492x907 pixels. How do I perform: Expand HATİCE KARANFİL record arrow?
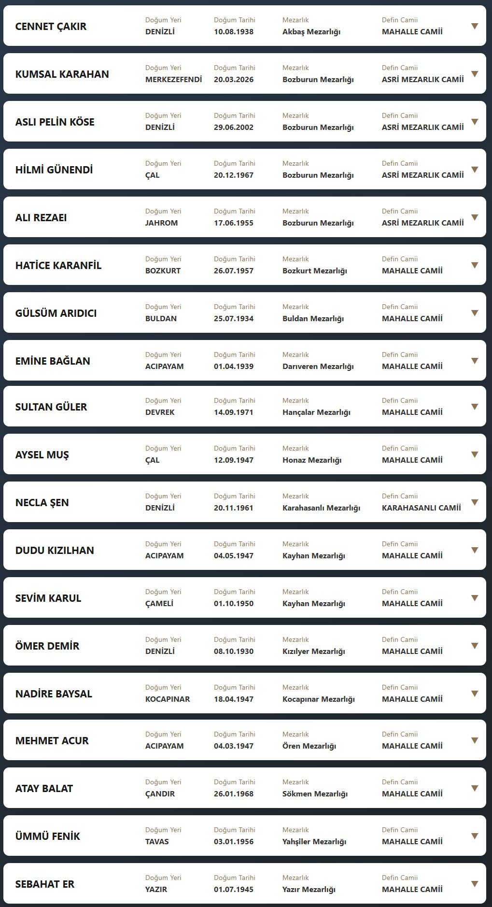pos(475,265)
